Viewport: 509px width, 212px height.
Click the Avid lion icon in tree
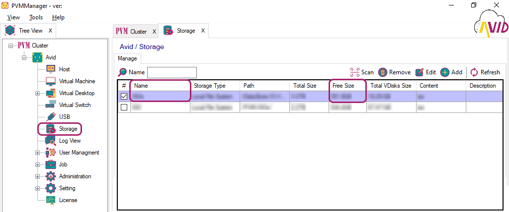point(37,57)
